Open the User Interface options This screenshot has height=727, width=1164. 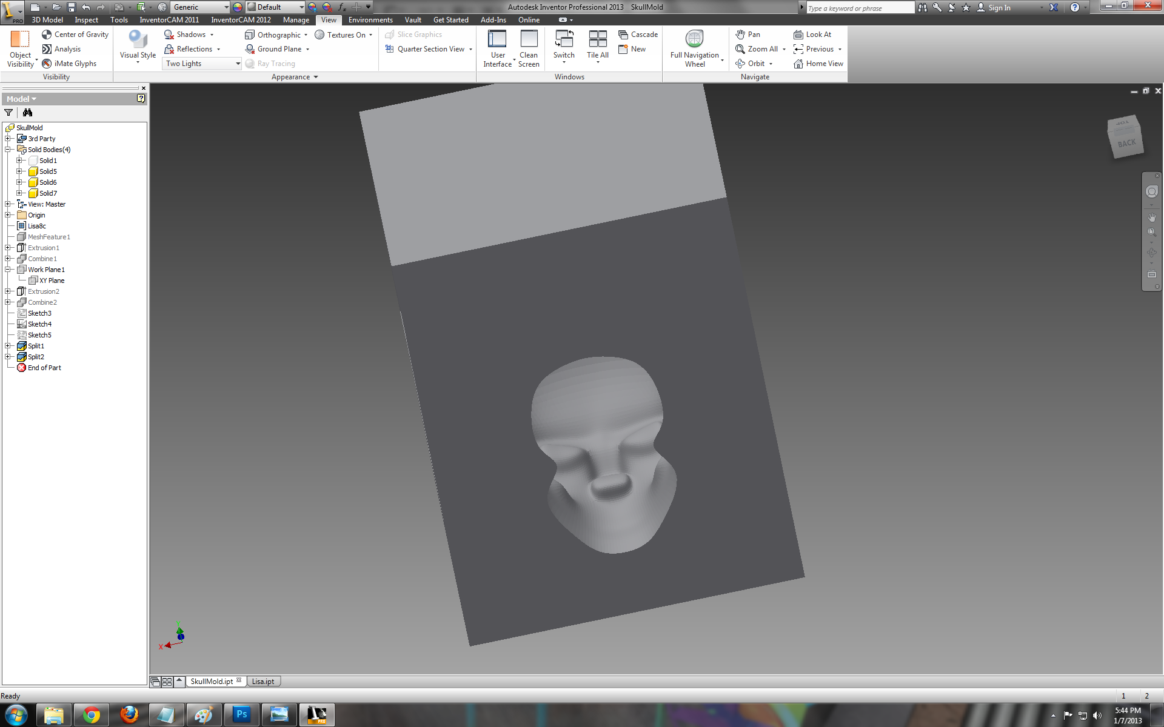click(498, 48)
